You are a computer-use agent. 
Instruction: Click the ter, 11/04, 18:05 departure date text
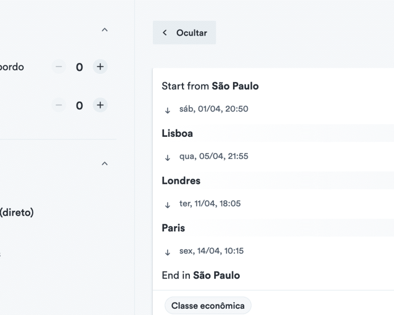[x=207, y=204]
